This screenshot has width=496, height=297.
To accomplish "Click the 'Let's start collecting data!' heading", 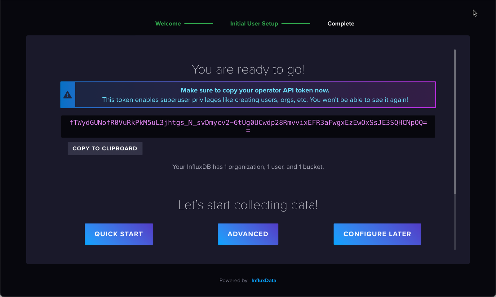I will (x=248, y=205).
